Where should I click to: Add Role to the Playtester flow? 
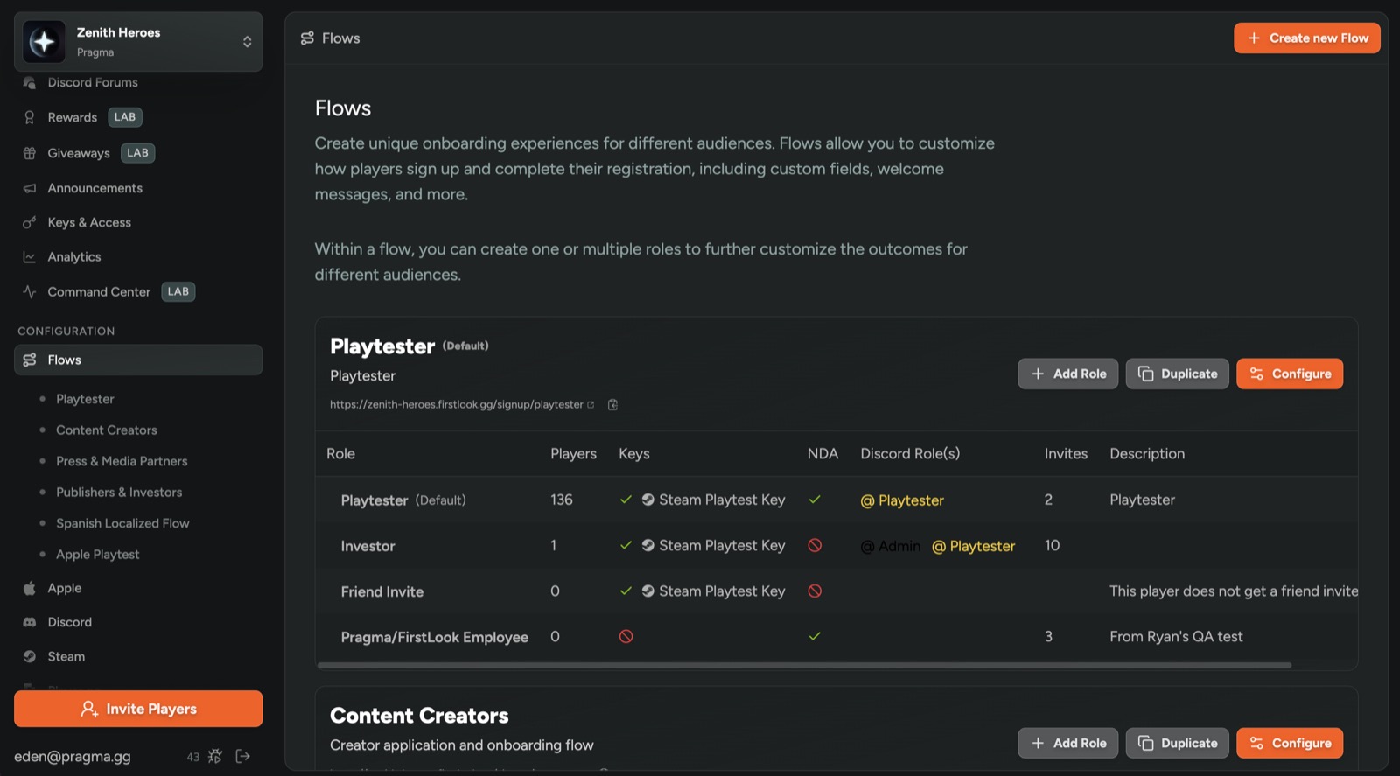(1067, 374)
